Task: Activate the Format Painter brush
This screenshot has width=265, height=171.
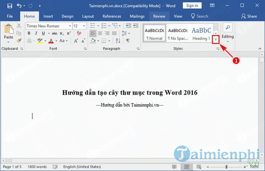Action: (x=19, y=41)
